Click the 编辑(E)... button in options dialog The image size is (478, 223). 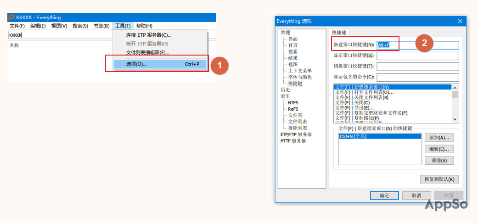click(439, 149)
